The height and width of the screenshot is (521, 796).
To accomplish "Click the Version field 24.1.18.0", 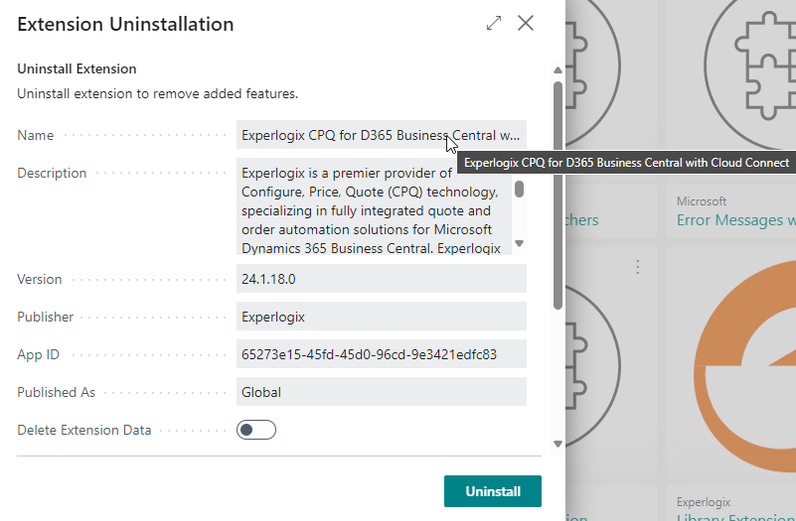I will [x=382, y=279].
